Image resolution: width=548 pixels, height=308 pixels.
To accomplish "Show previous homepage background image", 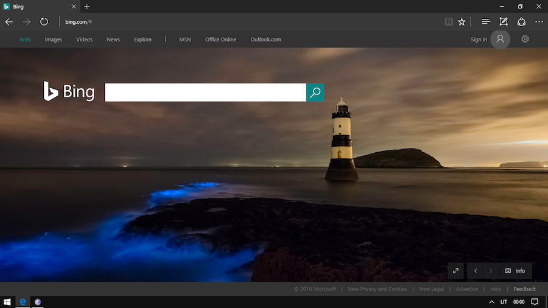I will pyautogui.click(x=476, y=271).
